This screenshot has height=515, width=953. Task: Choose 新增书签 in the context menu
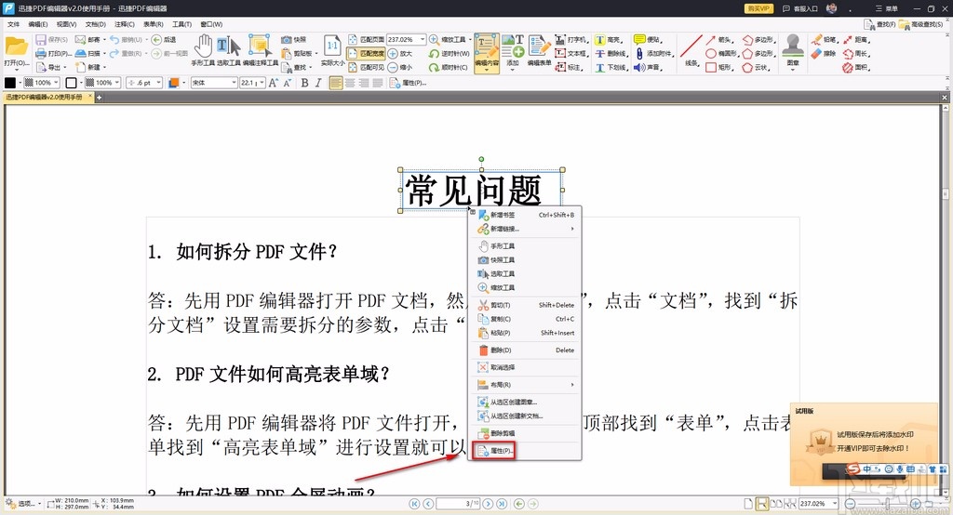click(526, 215)
